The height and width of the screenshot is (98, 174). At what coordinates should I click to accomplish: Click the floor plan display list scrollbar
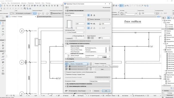[110, 51]
